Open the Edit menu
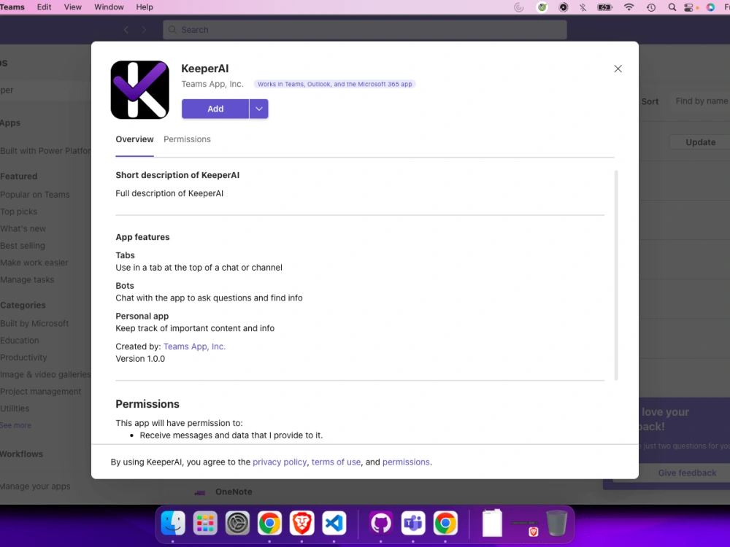Image resolution: width=730 pixels, height=547 pixels. pyautogui.click(x=45, y=7)
